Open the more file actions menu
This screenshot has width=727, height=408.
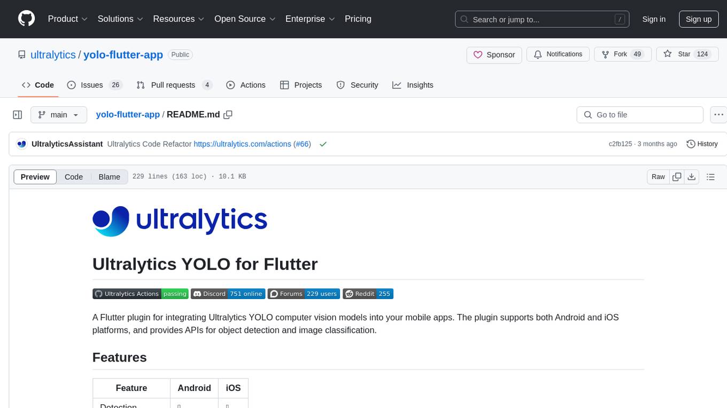(718, 115)
